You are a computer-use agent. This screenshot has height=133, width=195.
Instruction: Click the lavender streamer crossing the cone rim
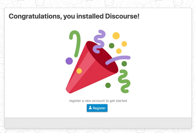(118, 60)
